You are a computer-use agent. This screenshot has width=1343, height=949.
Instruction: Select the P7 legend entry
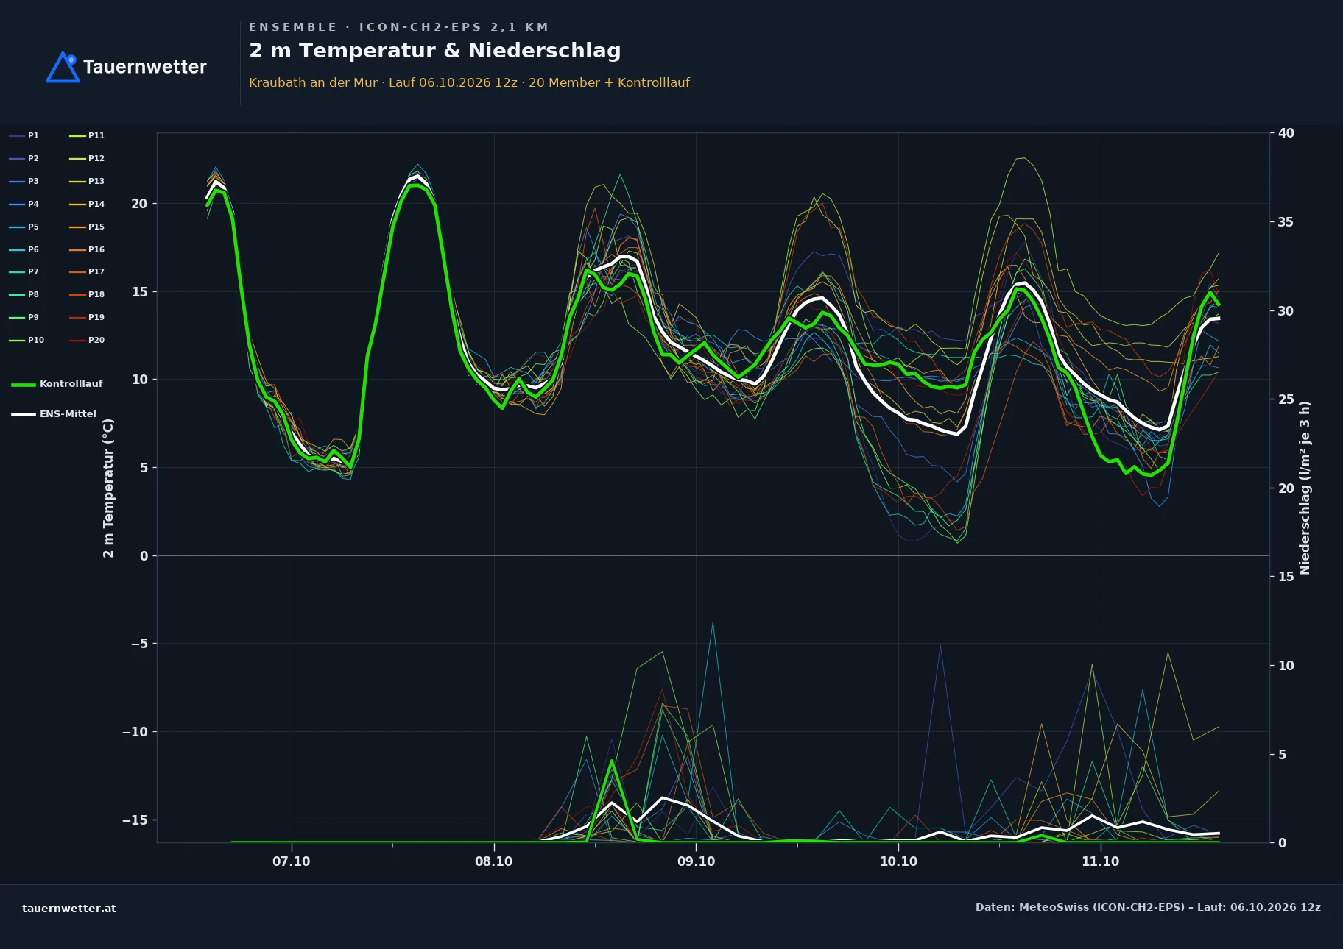point(24,271)
